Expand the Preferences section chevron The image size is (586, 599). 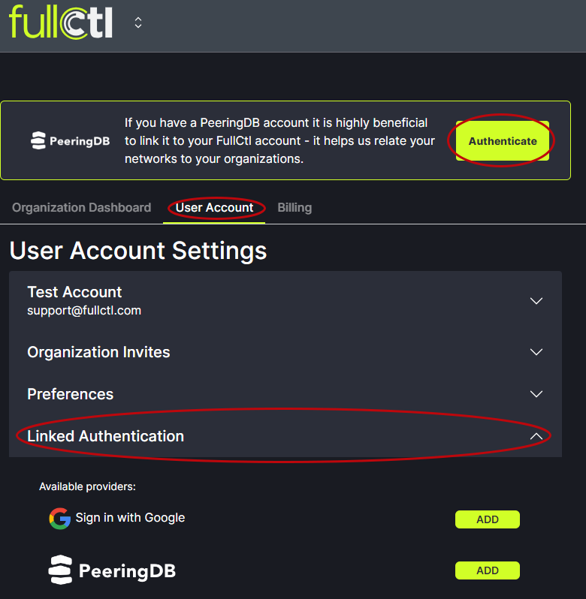[536, 394]
